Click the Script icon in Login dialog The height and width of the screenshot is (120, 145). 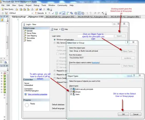tap(52, 29)
